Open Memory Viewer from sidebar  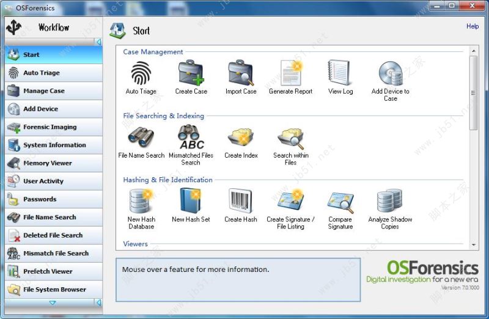pos(54,163)
